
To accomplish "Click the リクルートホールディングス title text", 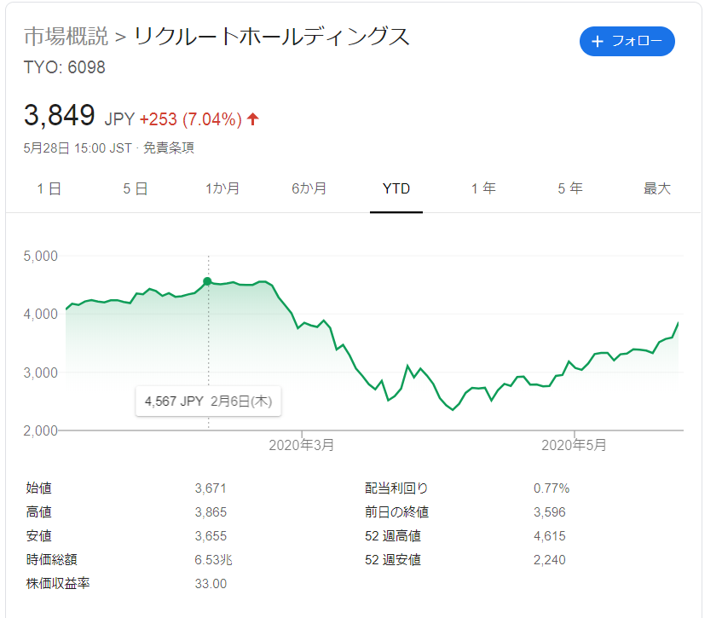I will pyautogui.click(x=272, y=37).
